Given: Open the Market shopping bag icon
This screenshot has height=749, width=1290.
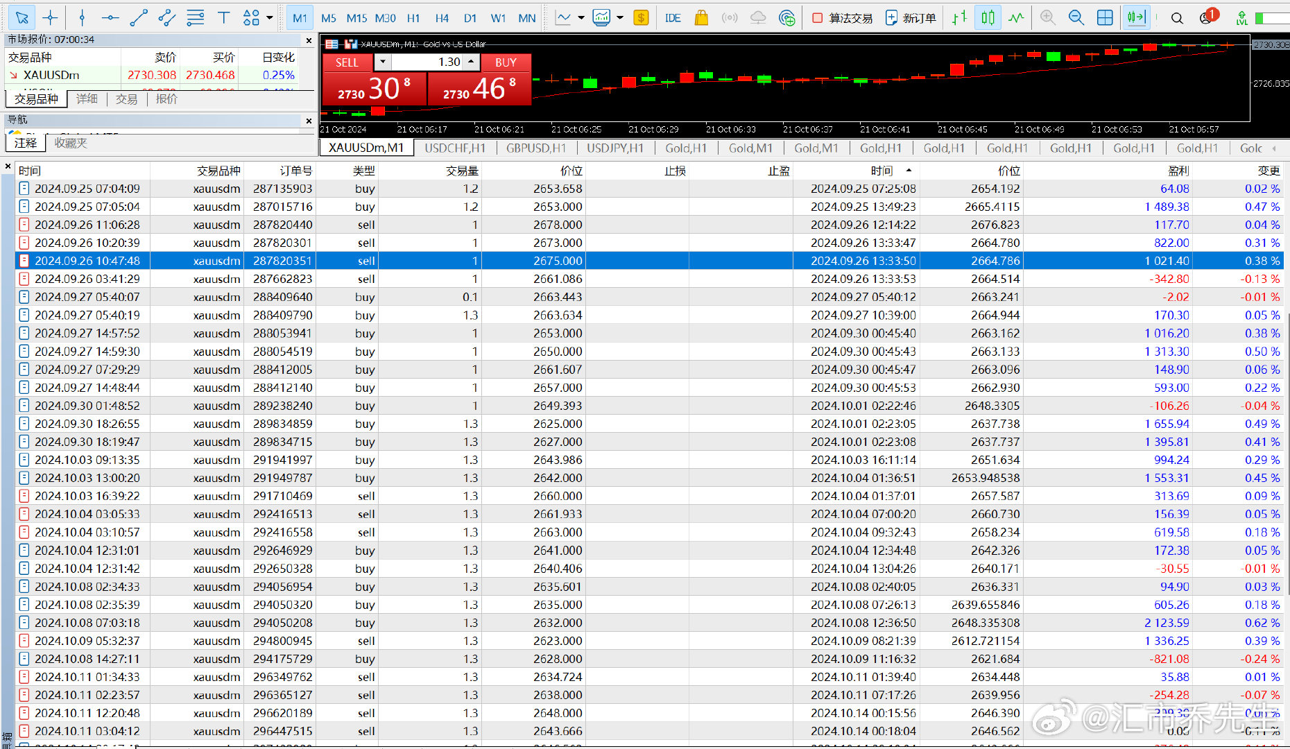Looking at the screenshot, I should pyautogui.click(x=701, y=18).
